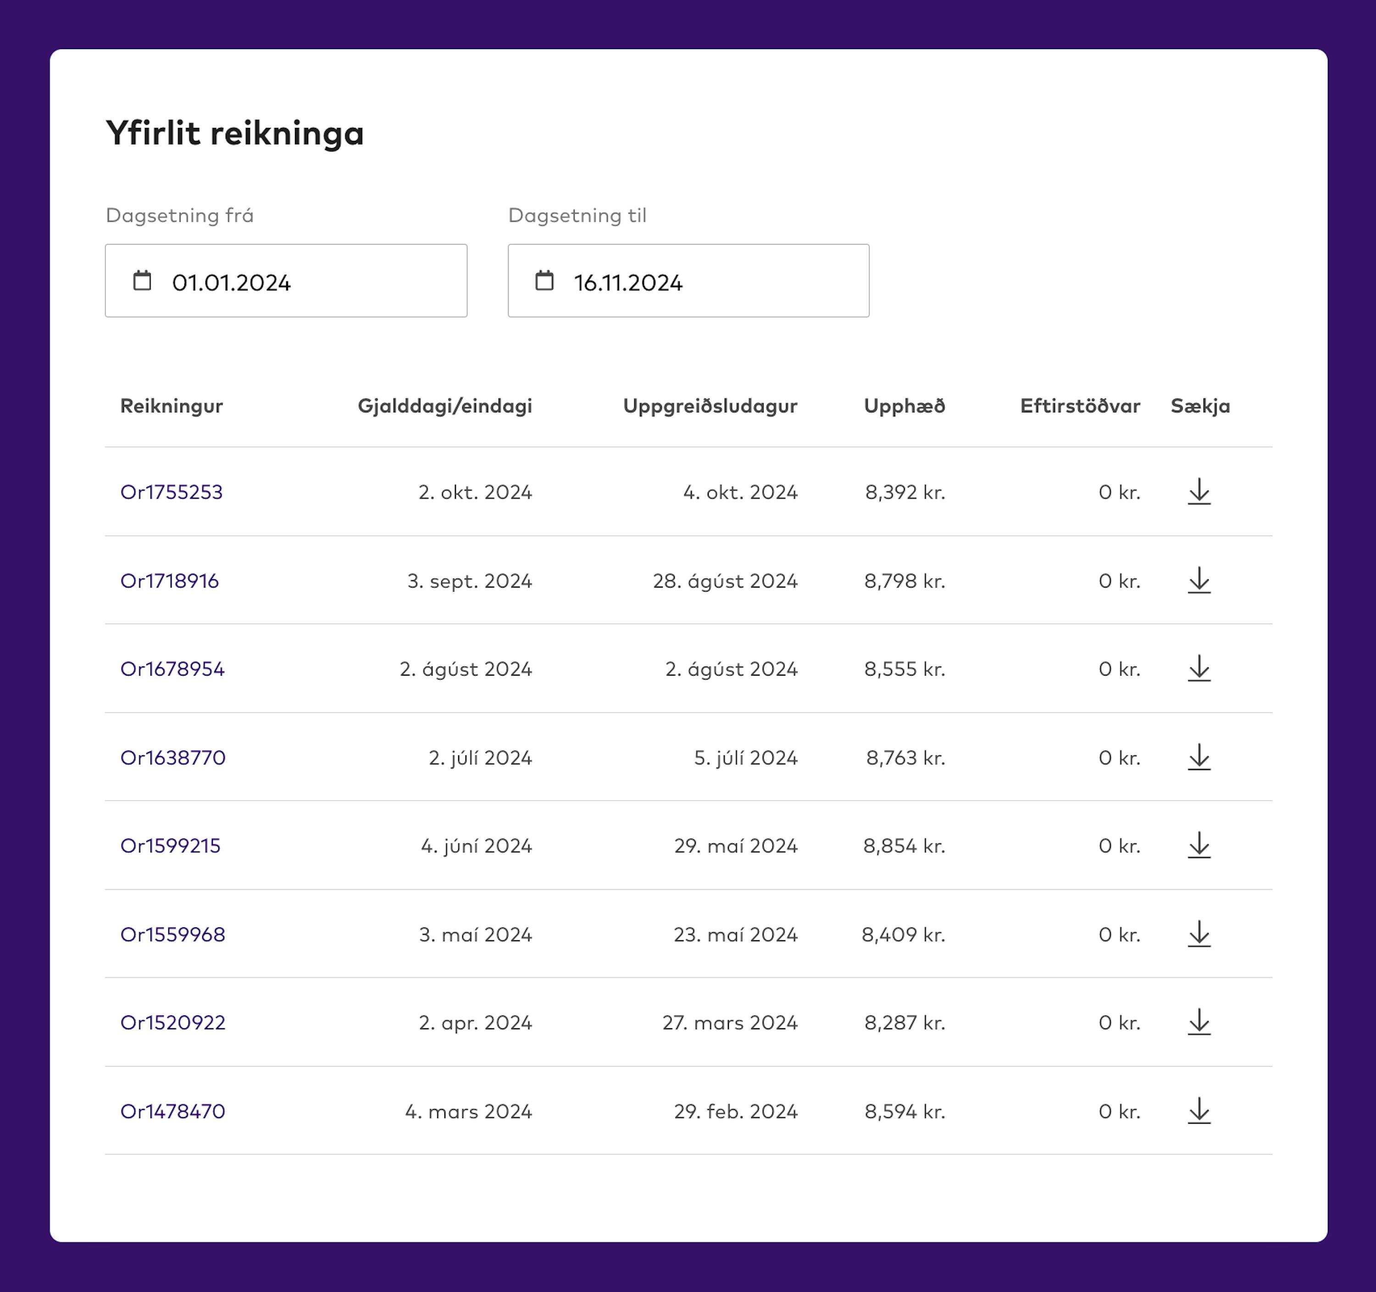Open invoice link Or1478470
Image resolution: width=1376 pixels, height=1292 pixels.
(x=173, y=1111)
